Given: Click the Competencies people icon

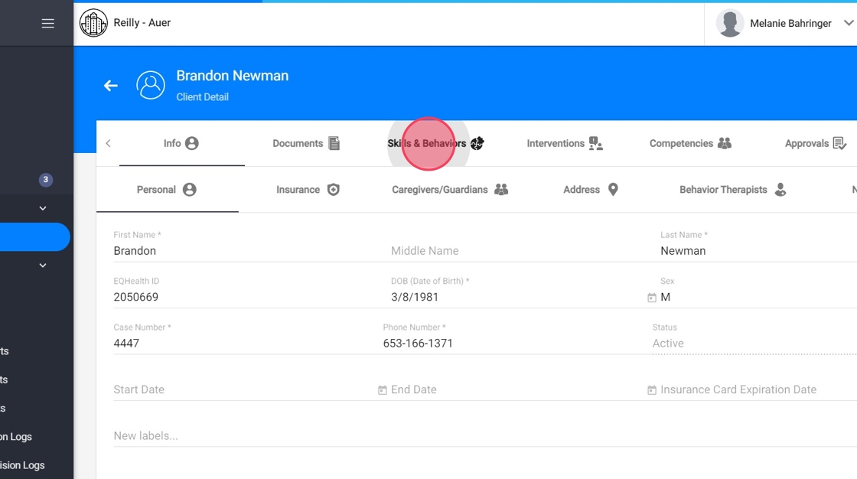Looking at the screenshot, I should (724, 143).
